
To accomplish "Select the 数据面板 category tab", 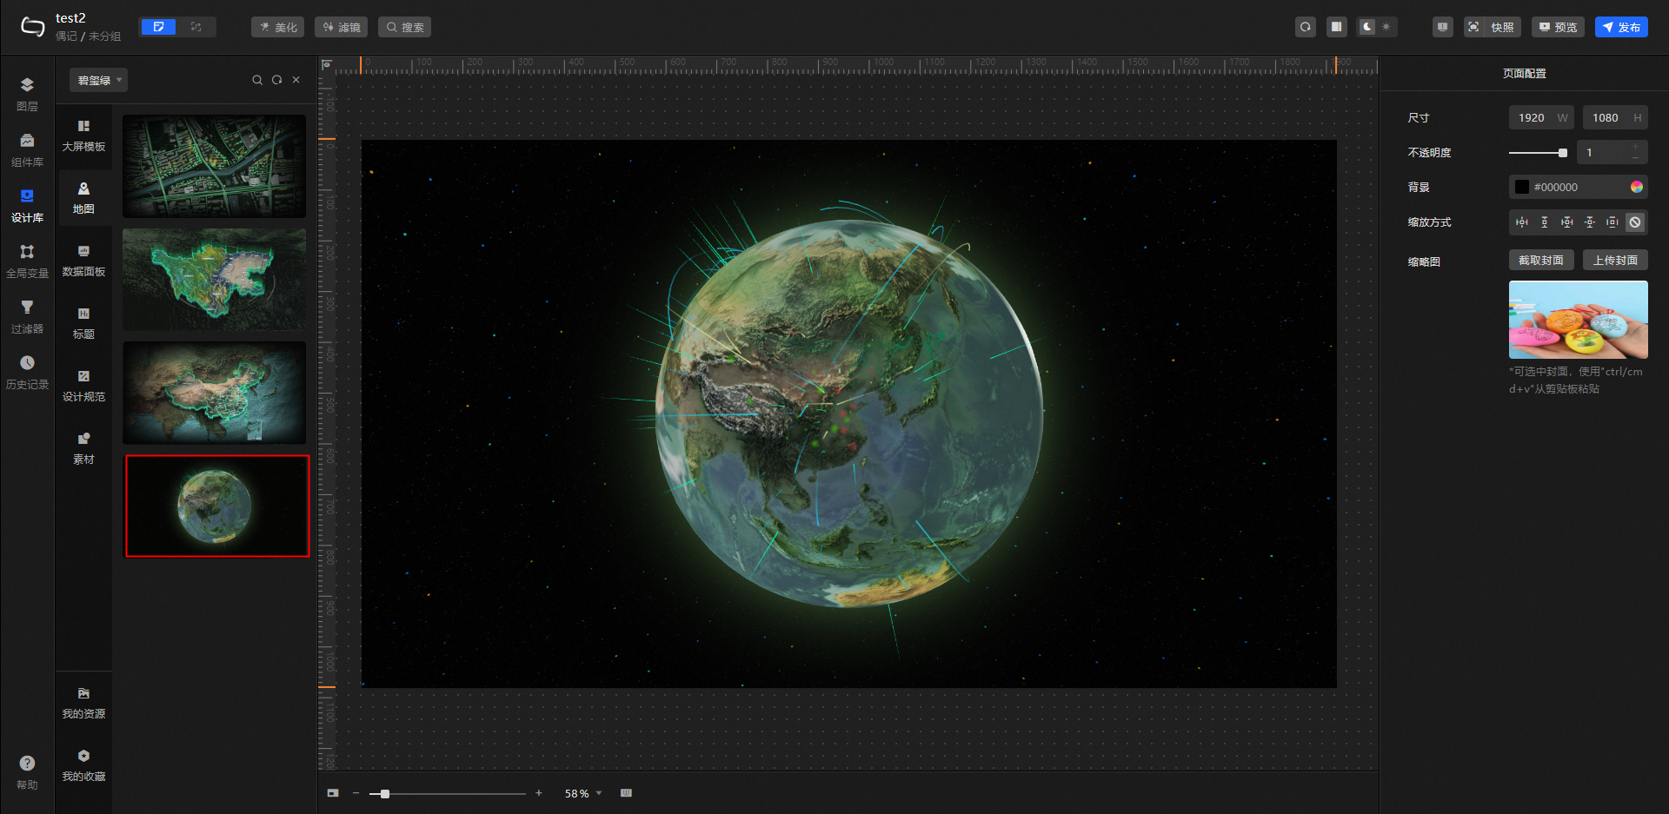I will [83, 260].
